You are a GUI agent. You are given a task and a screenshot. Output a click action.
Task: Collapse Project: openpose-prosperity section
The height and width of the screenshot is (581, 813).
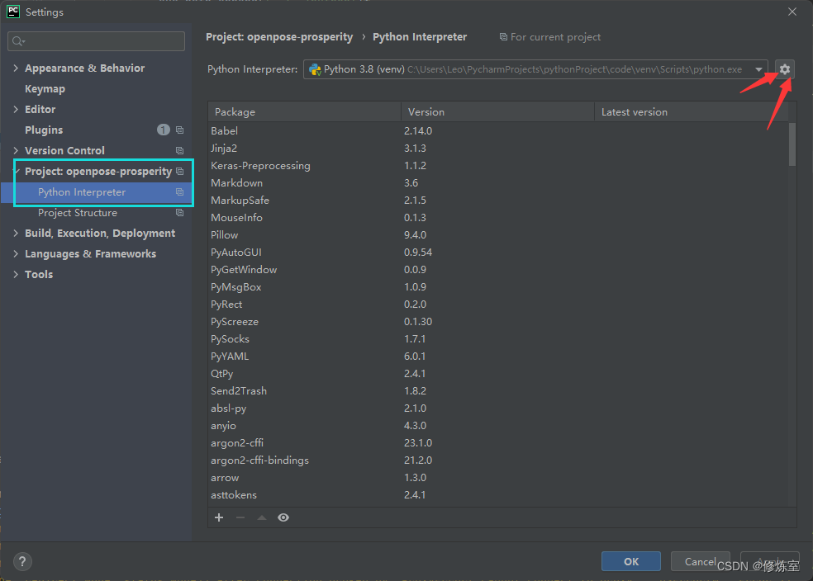click(16, 172)
